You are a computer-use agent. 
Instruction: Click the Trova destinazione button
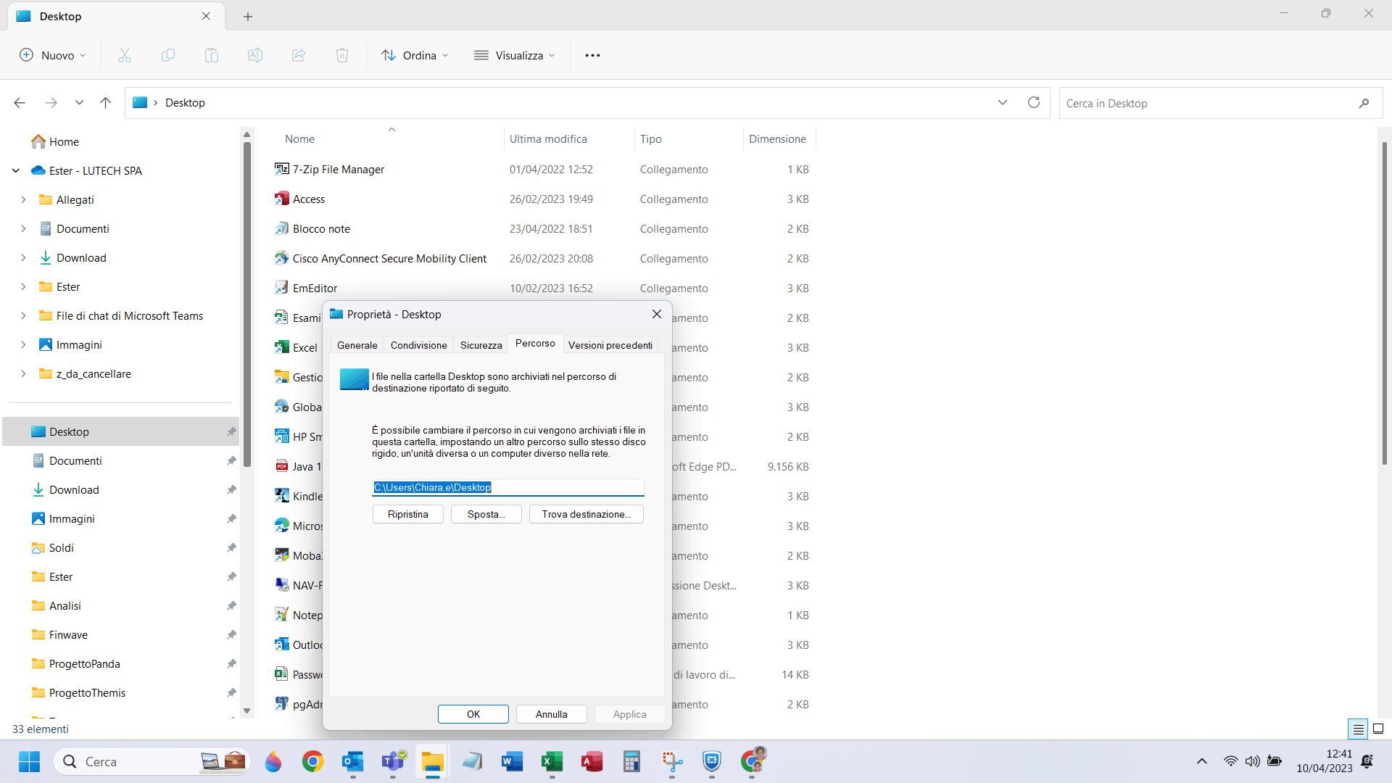click(586, 514)
